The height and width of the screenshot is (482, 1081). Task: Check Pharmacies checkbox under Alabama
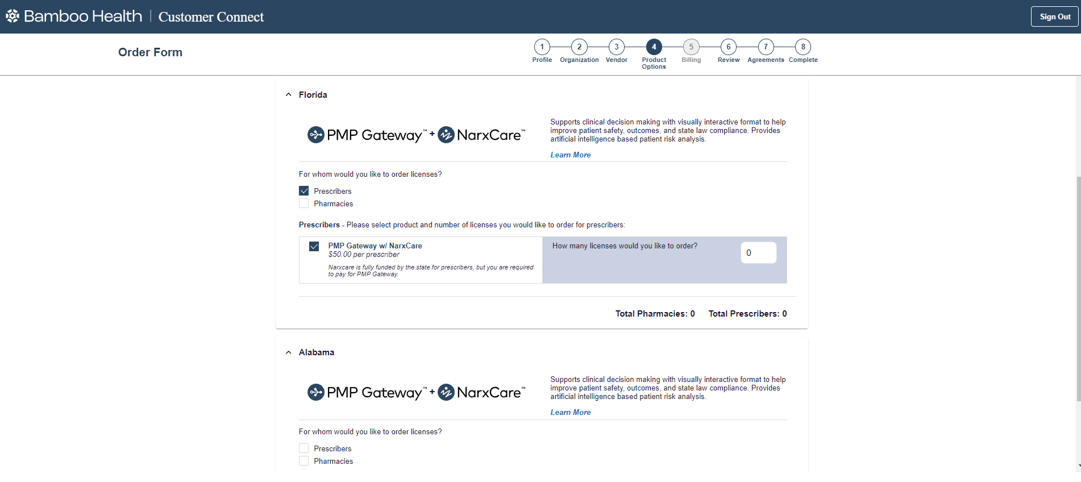304,461
